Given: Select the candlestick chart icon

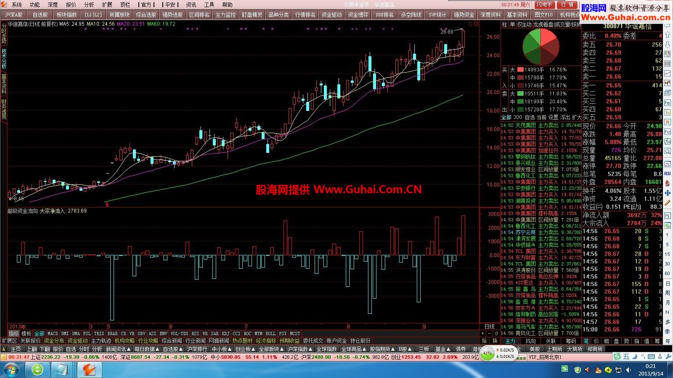Looking at the screenshot, I should pos(668,82).
